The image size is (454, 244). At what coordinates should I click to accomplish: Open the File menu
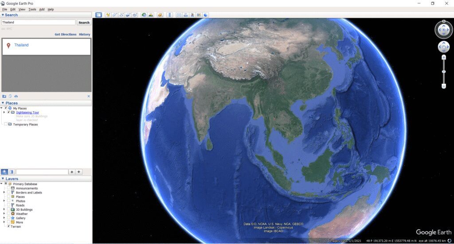click(x=4, y=9)
